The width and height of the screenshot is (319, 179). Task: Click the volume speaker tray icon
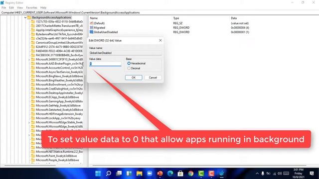[280, 174]
